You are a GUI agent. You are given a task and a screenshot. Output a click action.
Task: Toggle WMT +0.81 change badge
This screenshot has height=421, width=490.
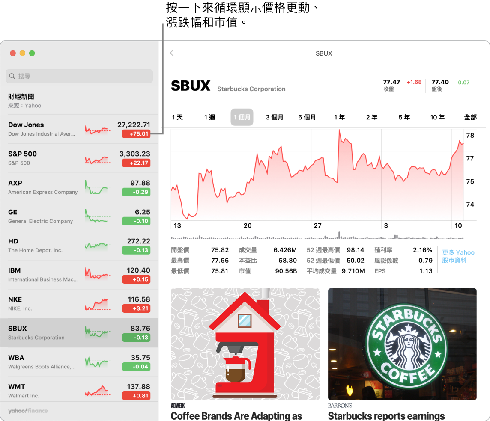(x=136, y=396)
